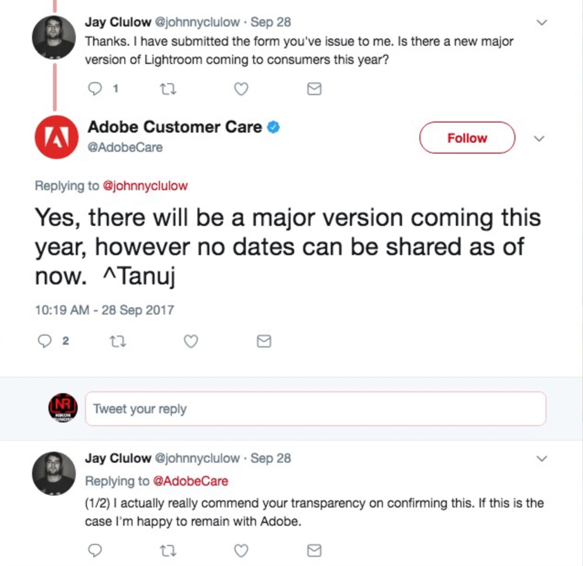This screenshot has height=566, width=583.
Task: Reply to the bottom Jay Clulow tweet
Action: click(95, 550)
